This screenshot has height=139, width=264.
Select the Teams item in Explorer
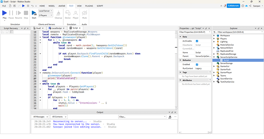pyautogui.click(x=223, y=76)
